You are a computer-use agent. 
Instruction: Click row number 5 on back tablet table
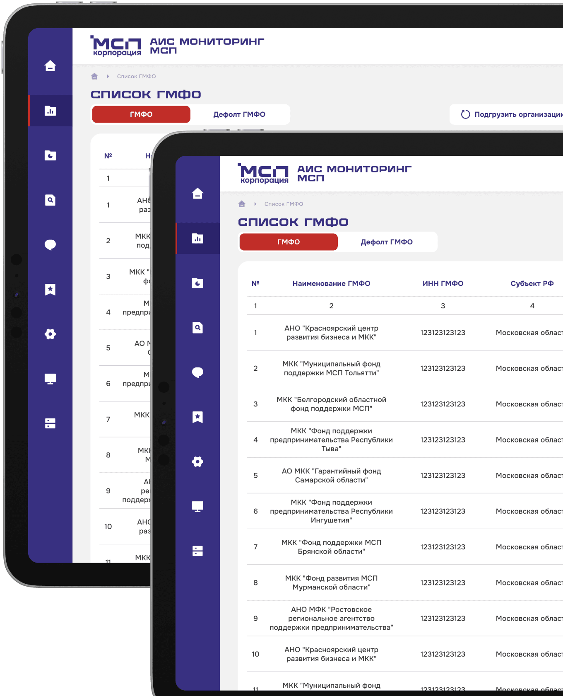108,348
